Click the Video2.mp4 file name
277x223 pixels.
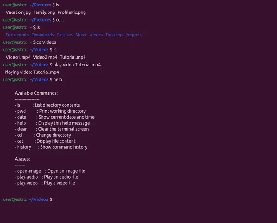click(x=45, y=57)
